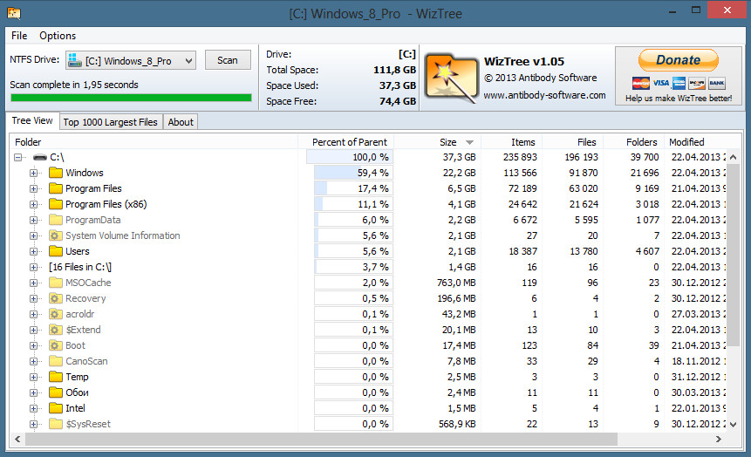Image resolution: width=751 pixels, height=457 pixels.
Task: Open the About tab
Action: (x=181, y=122)
